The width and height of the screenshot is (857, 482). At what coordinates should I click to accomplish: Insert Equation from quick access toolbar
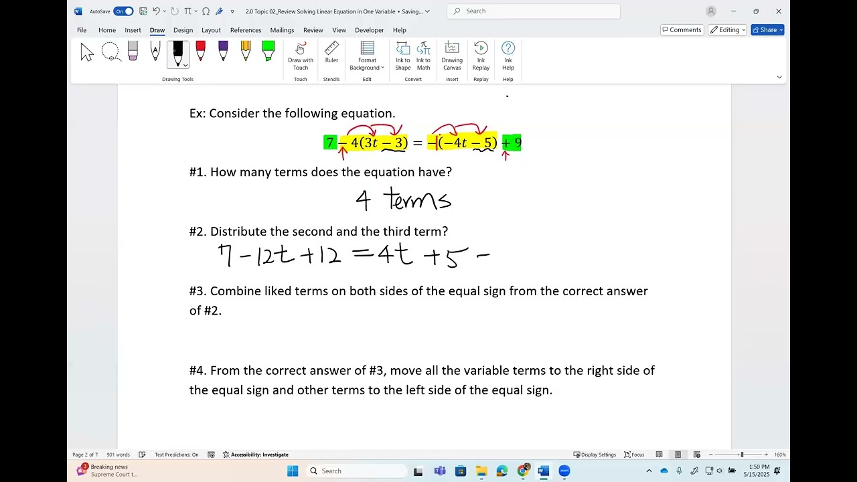click(187, 11)
